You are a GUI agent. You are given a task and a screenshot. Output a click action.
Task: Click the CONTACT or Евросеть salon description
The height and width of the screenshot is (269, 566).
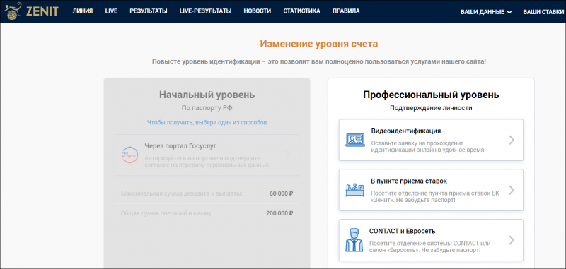[x=430, y=246]
